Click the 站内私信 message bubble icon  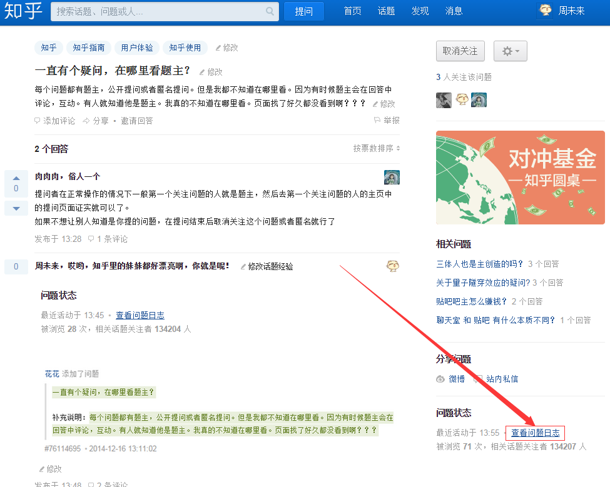click(x=477, y=378)
